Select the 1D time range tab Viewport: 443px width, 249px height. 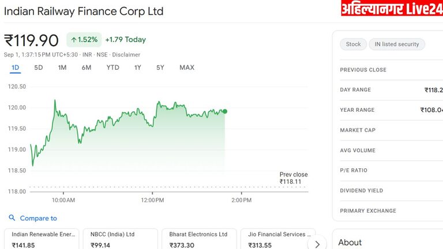pos(16,67)
